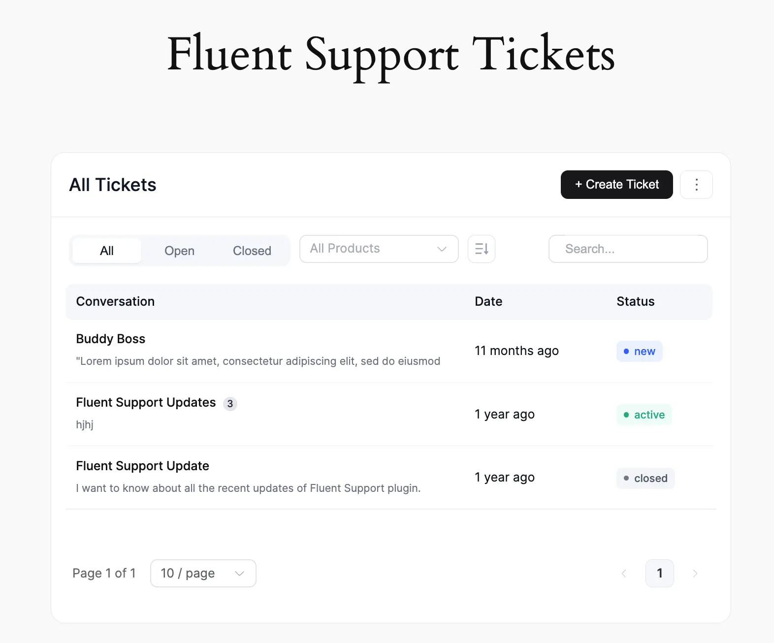This screenshot has width=774, height=643.
Task: Click the Create Ticket button
Action: [616, 185]
